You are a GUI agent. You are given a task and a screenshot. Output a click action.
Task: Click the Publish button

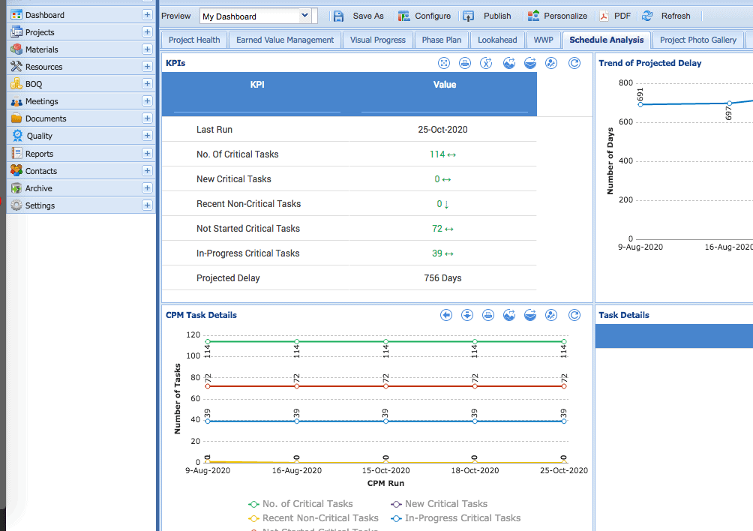pyautogui.click(x=487, y=16)
